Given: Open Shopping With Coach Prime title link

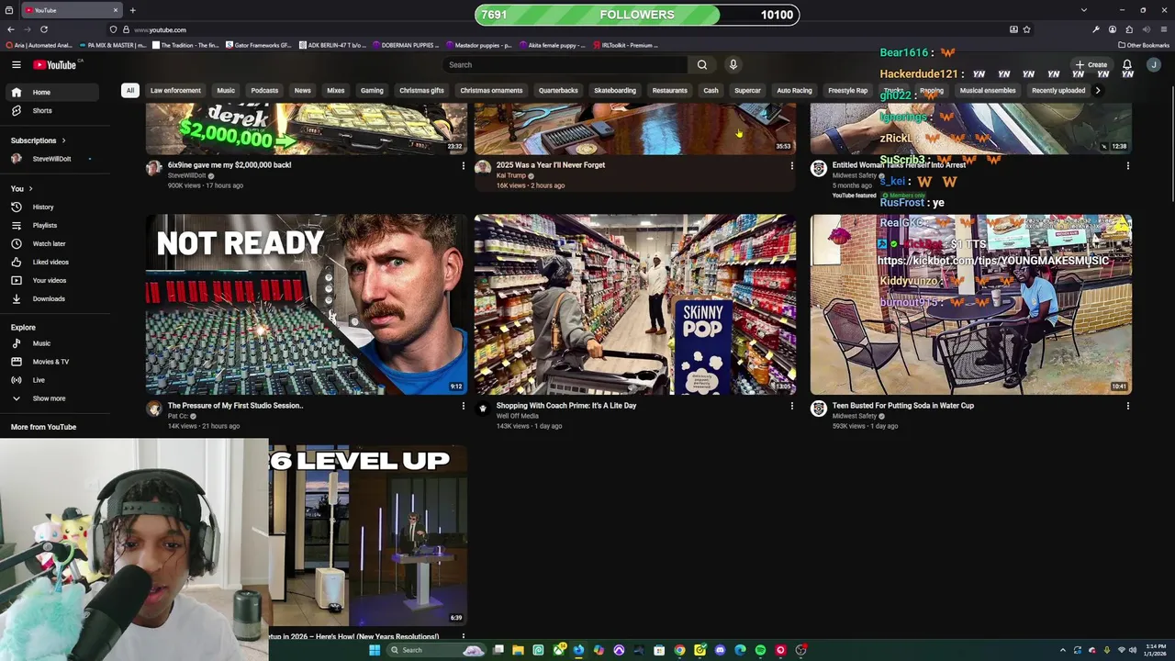Looking at the screenshot, I should pyautogui.click(x=566, y=406).
